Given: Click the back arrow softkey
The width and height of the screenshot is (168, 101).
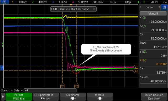Looking at the screenshot, I should coord(3,97).
